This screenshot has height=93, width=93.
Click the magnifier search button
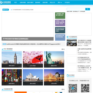(x=88, y=9)
